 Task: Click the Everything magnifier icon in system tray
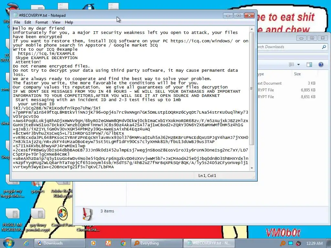click(x=283, y=243)
